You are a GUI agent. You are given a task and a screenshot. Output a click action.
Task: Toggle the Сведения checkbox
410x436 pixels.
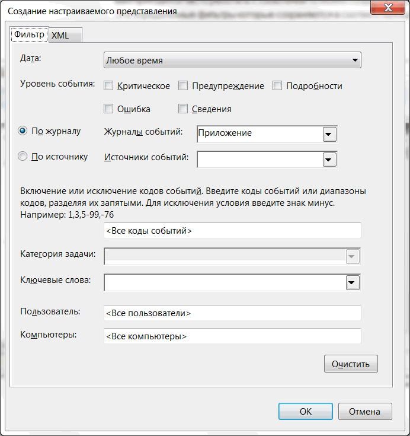182,109
